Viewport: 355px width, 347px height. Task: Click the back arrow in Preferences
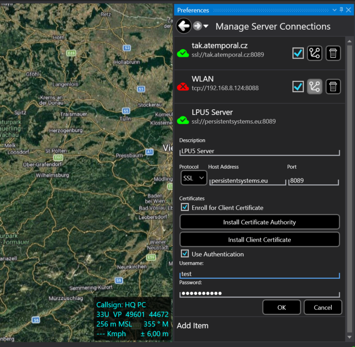point(184,26)
